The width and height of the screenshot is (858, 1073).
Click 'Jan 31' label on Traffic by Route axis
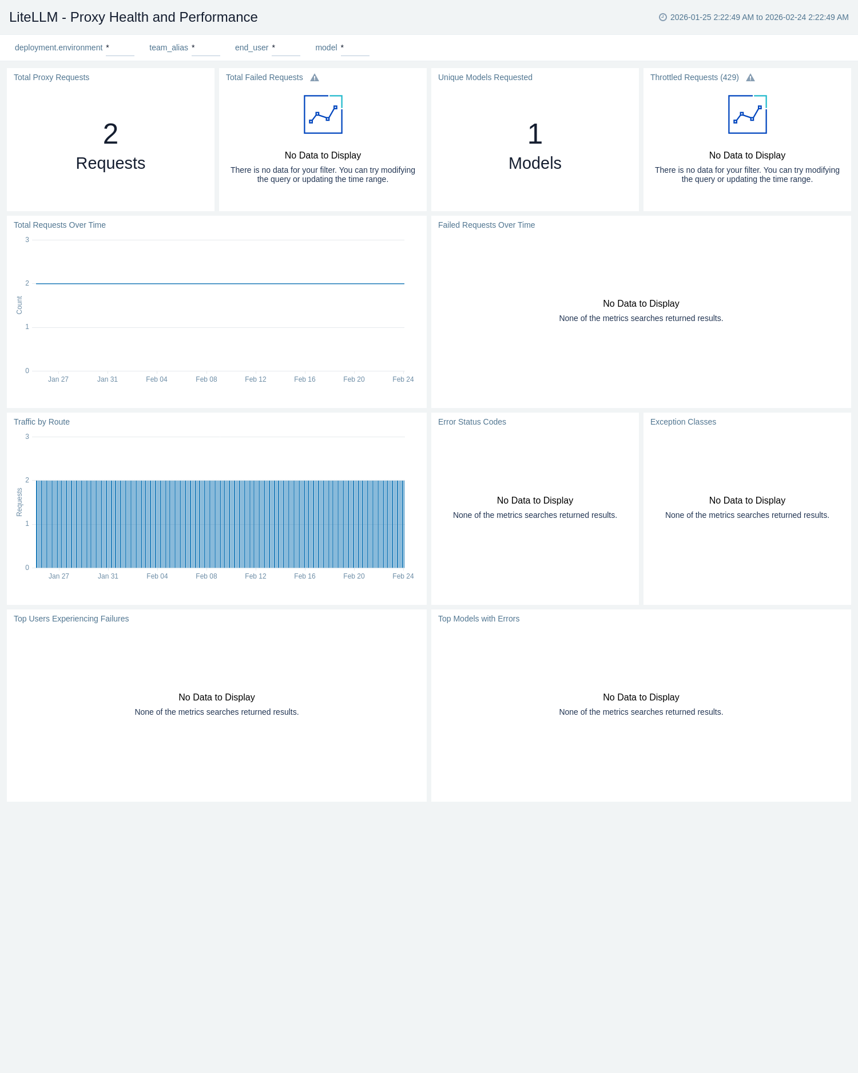click(108, 576)
